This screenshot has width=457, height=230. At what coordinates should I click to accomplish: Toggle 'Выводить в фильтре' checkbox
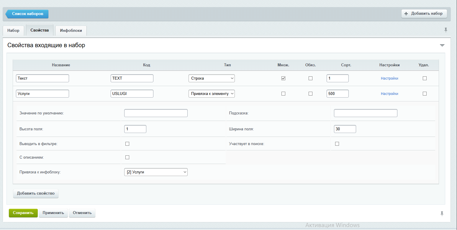pos(127,144)
